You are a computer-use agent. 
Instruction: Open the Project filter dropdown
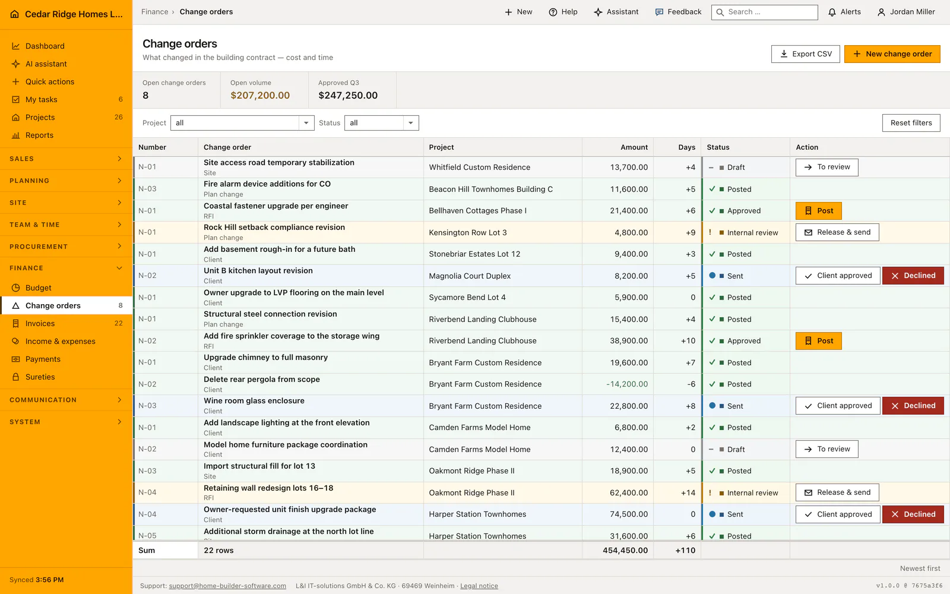[242, 123]
